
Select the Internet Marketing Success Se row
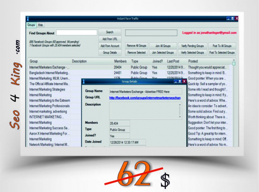tap(49, 128)
